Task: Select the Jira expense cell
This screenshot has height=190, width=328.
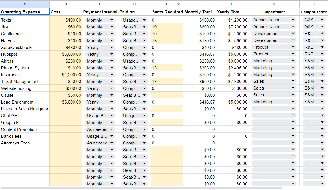Action: [x=25, y=27]
